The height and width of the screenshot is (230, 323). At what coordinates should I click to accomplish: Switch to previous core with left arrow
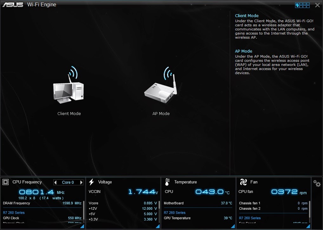click(55, 182)
